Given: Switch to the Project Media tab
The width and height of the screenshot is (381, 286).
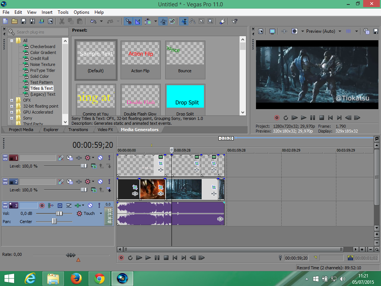Looking at the screenshot, I should (21, 130).
